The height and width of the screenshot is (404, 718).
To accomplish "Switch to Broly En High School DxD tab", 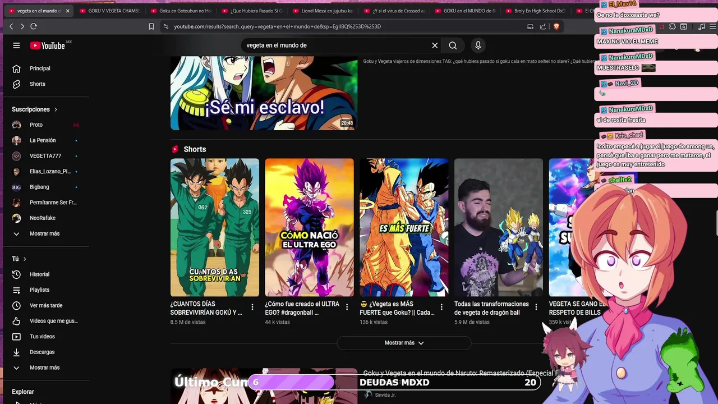I will click(x=536, y=11).
